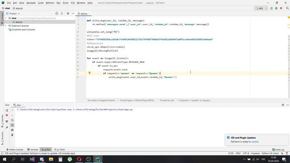Open Project panel settings gear
290x163 pixels.
click(68, 14)
